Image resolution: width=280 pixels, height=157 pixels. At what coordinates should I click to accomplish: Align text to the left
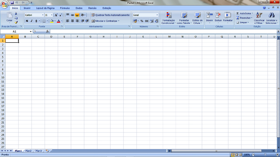coord(68,21)
